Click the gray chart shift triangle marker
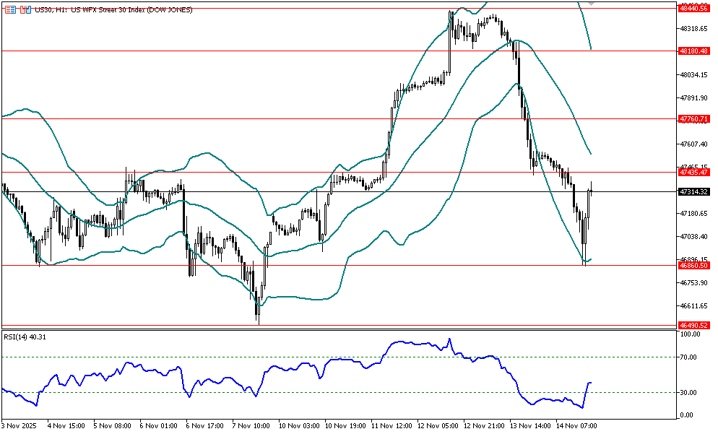The width and height of the screenshot is (718, 434). [x=592, y=4]
